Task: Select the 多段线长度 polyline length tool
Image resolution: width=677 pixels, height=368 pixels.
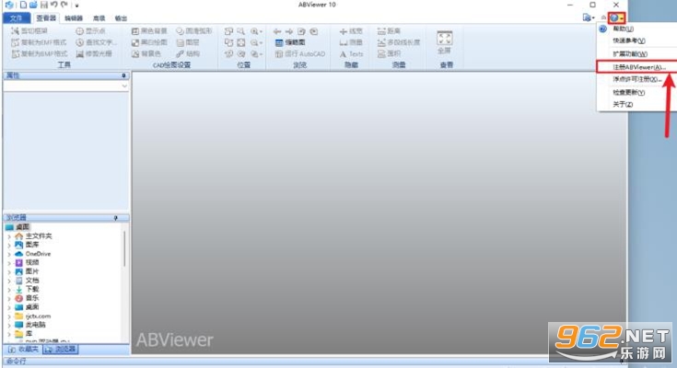Action: point(399,42)
